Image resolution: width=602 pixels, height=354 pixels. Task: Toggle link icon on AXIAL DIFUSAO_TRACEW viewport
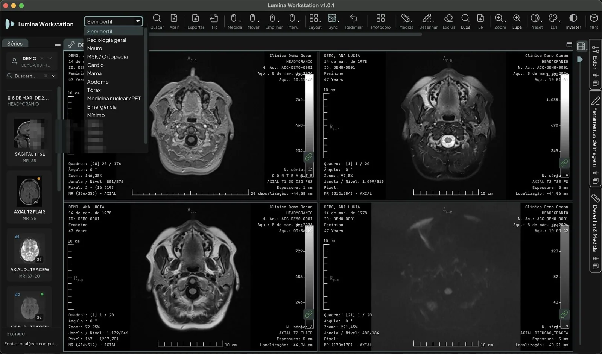pyautogui.click(x=564, y=314)
